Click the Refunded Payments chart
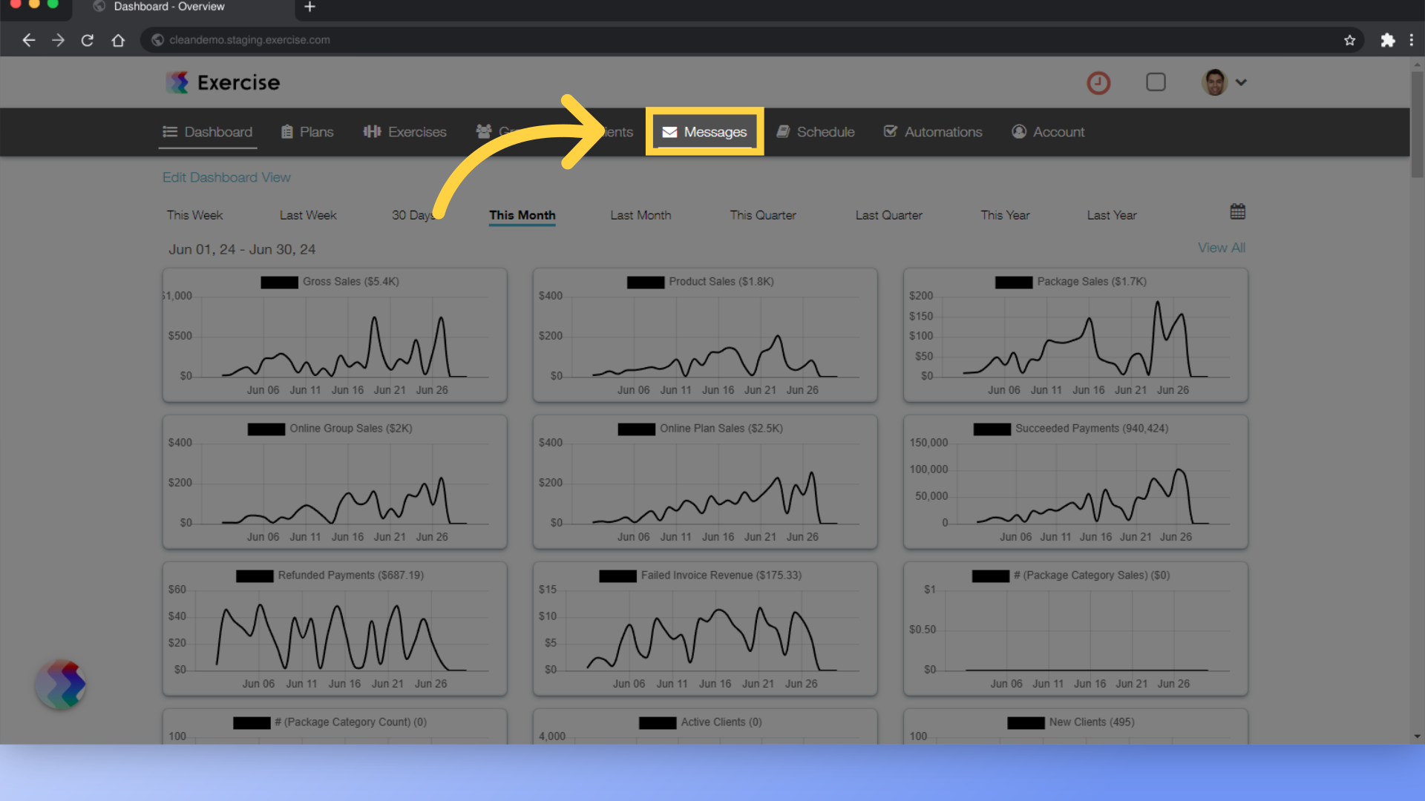 click(335, 629)
